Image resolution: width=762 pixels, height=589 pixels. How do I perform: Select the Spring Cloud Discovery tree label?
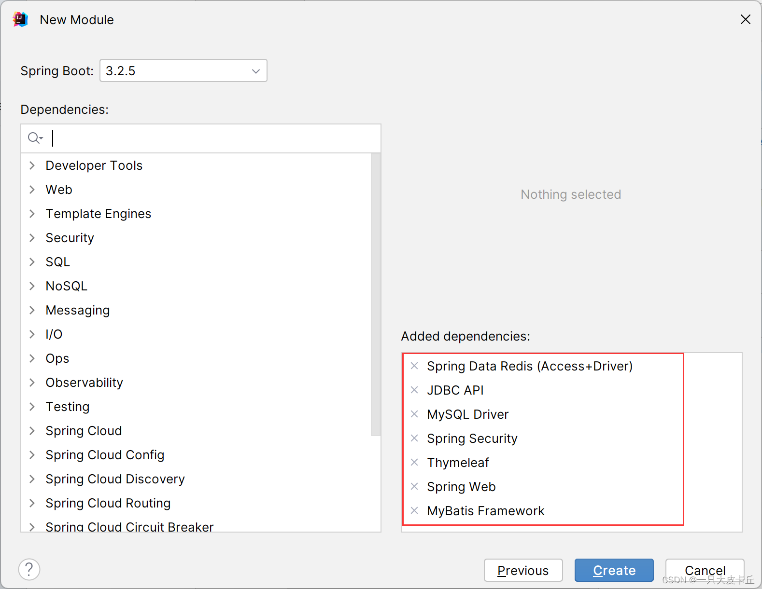click(x=115, y=479)
